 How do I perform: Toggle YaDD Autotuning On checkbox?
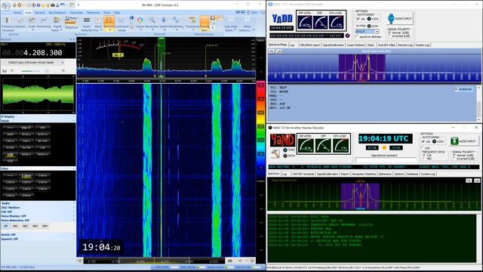(x=358, y=19)
